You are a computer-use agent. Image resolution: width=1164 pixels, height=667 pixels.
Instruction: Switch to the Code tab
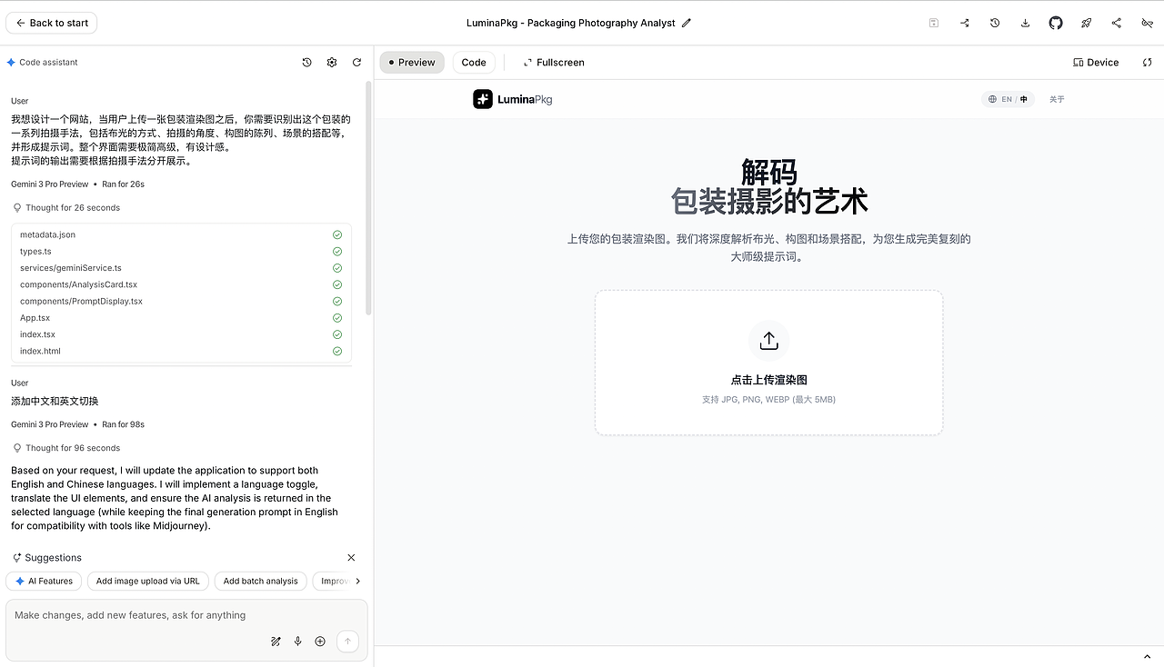tap(474, 62)
